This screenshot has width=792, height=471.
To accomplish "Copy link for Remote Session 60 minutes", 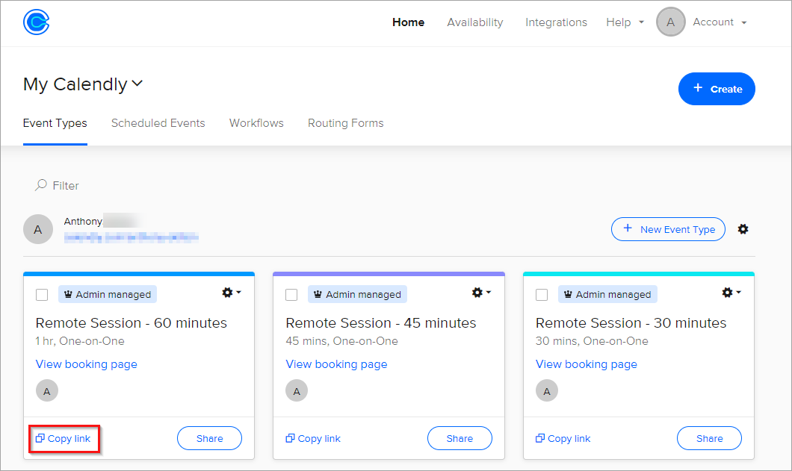I will (64, 439).
